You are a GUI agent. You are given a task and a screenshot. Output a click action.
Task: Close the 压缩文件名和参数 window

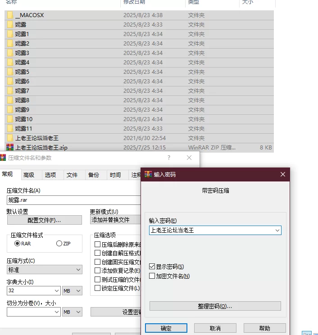(x=189, y=158)
